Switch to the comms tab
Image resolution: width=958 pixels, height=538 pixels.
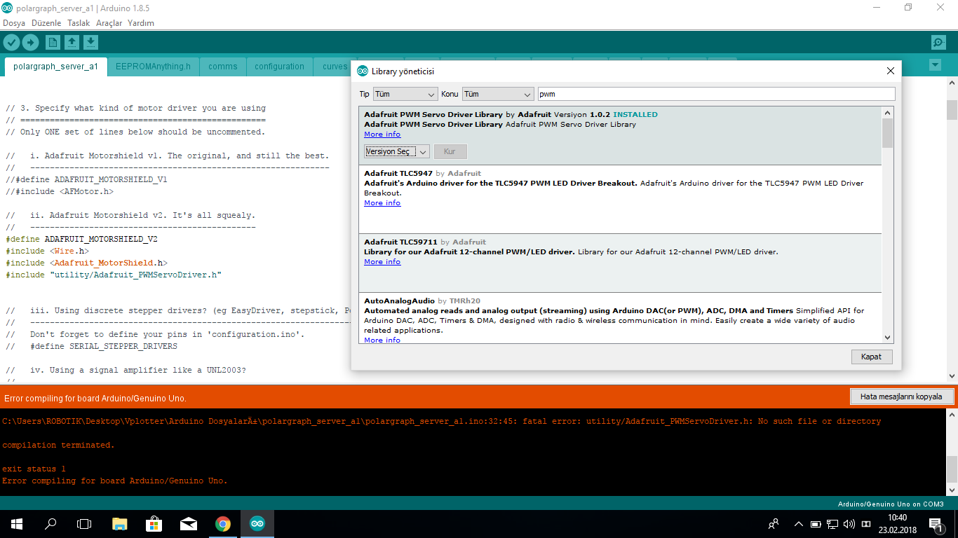click(x=223, y=67)
